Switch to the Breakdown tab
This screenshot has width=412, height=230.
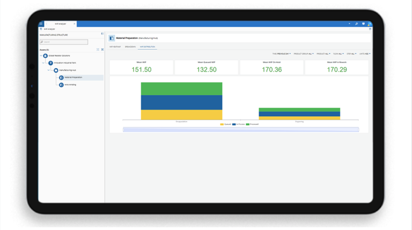point(130,47)
